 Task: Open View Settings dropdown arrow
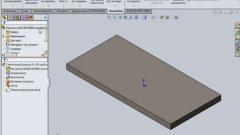point(180,18)
